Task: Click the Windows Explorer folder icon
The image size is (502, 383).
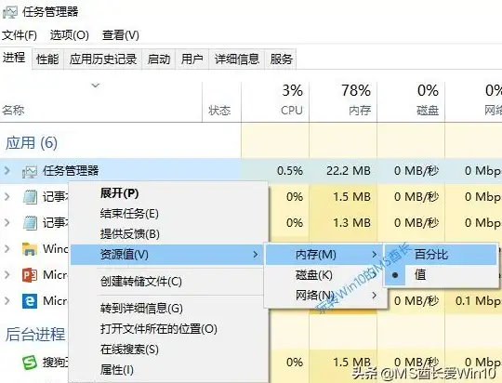Action: coord(30,248)
